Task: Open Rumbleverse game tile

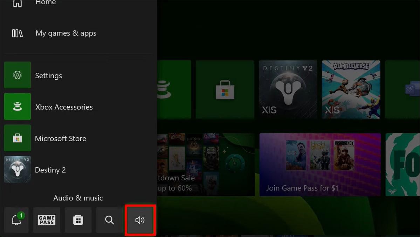Action: click(351, 89)
